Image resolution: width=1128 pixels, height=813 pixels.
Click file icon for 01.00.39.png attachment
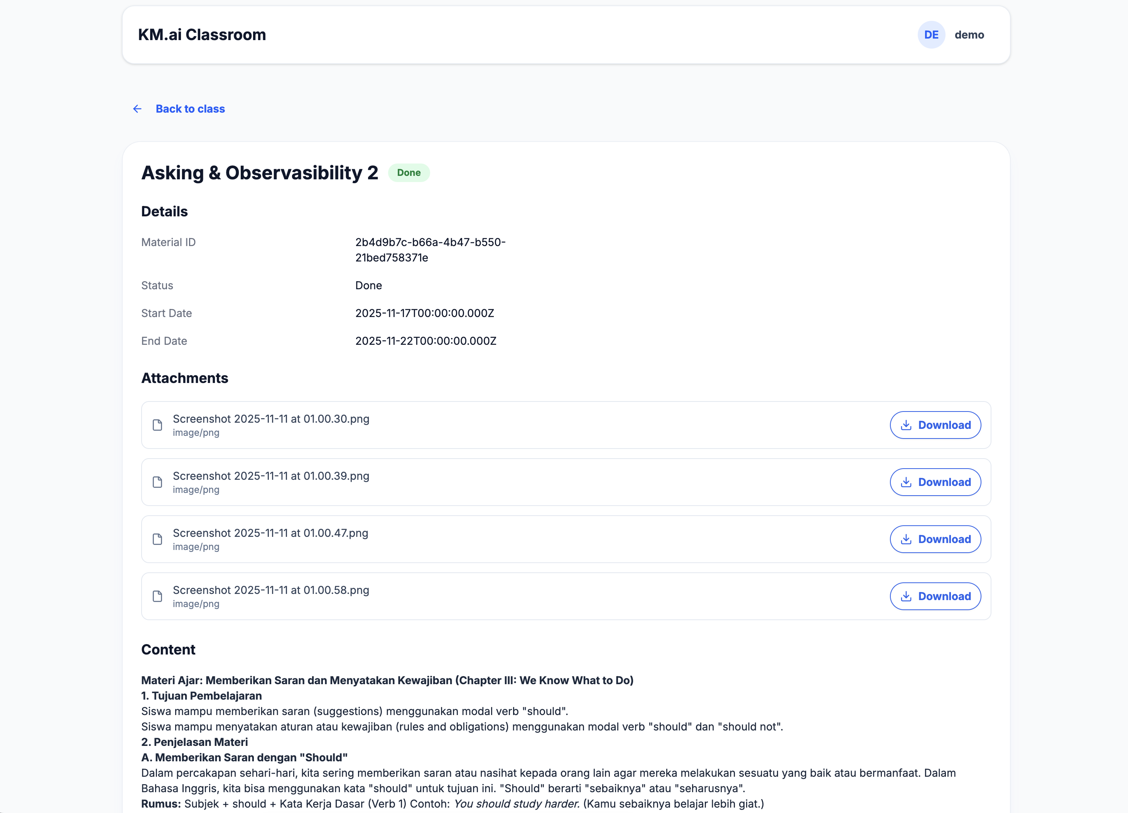tap(157, 482)
